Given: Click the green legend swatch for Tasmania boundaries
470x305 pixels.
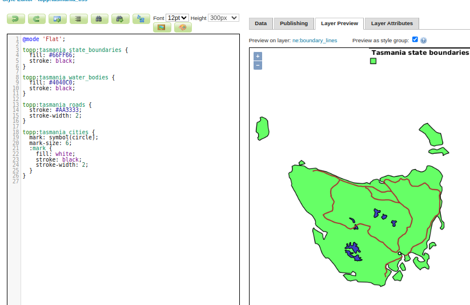Looking at the screenshot, I should point(373,61).
